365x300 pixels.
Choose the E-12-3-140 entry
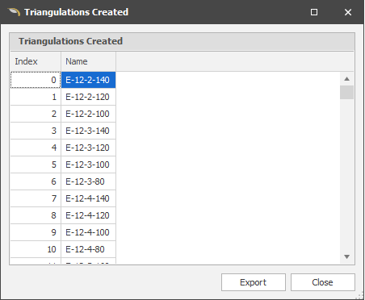point(88,131)
